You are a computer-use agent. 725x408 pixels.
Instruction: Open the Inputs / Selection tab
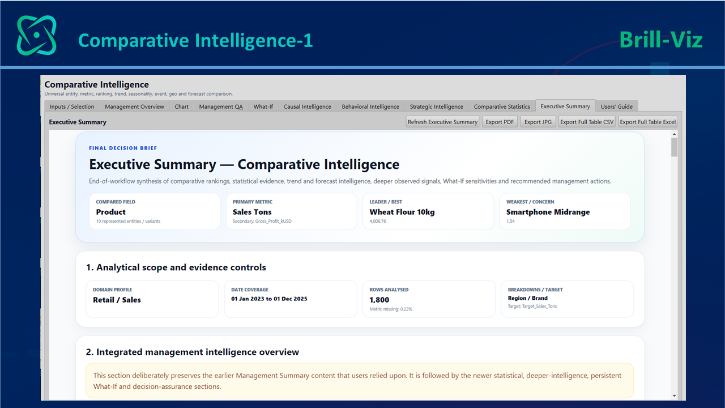coord(72,107)
